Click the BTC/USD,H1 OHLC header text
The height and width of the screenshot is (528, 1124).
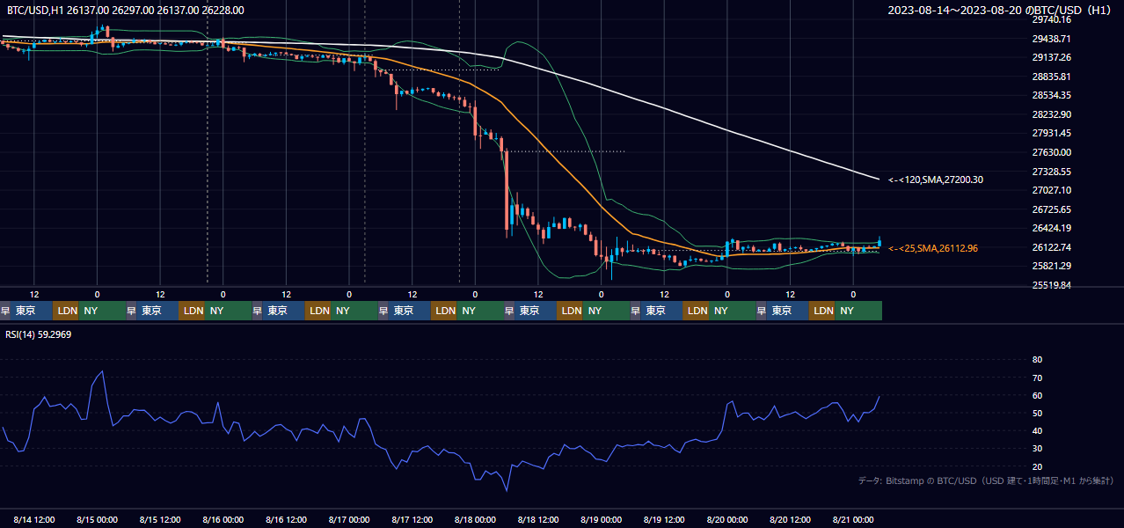tap(126, 10)
